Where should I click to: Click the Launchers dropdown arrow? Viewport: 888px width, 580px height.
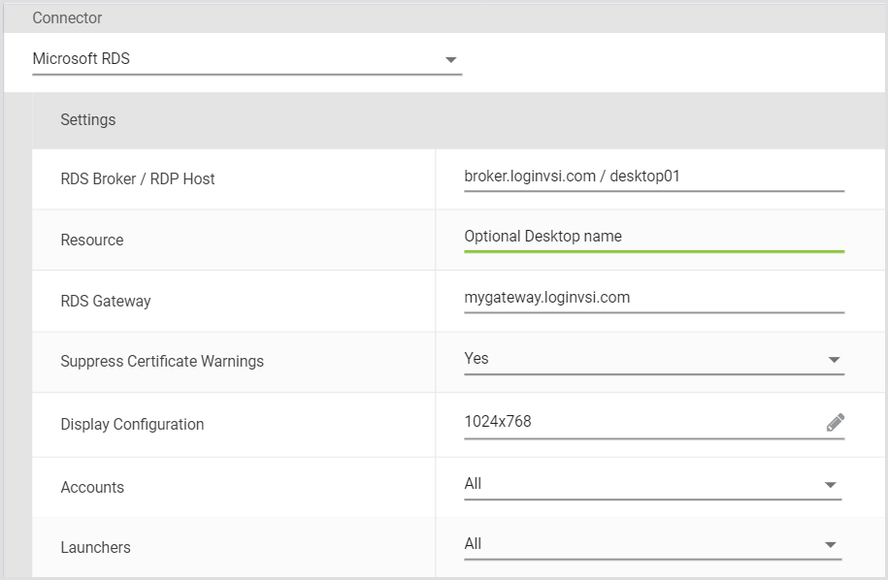(x=830, y=545)
